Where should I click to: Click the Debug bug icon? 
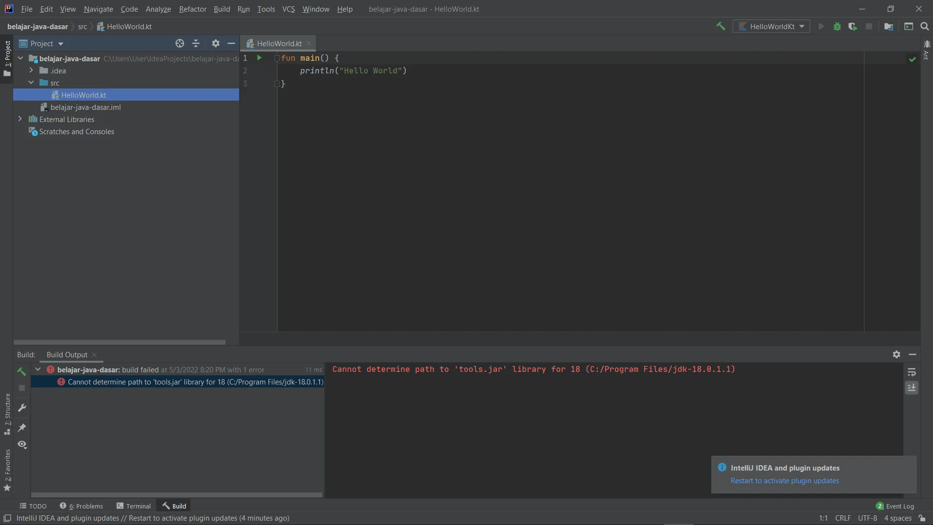click(837, 26)
